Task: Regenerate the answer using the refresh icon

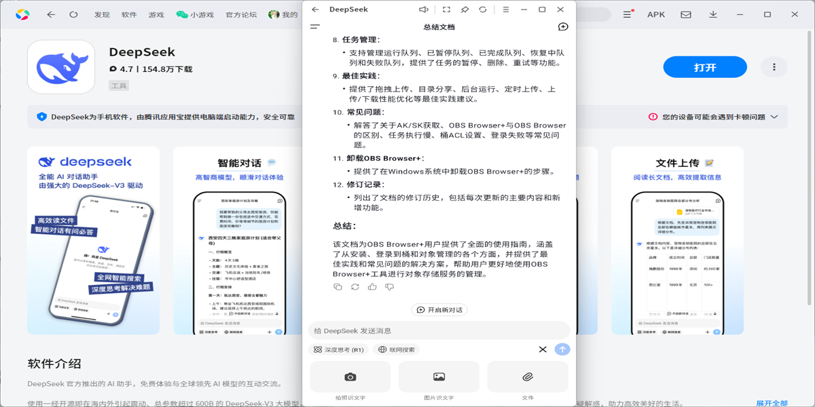Action: (x=355, y=287)
